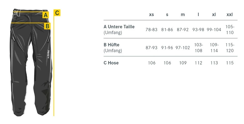Click the yellow vertical length line
This screenshot has width=244, height=124.
54,76
